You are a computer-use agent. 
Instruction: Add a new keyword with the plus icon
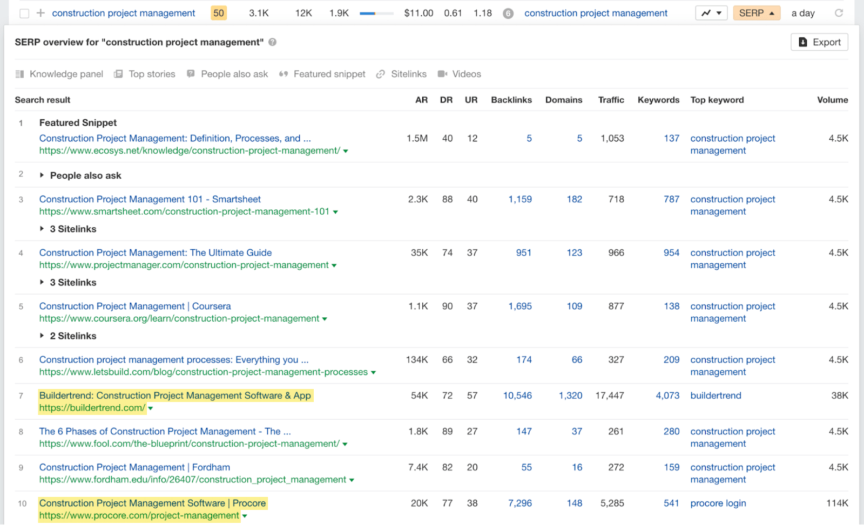click(x=40, y=12)
